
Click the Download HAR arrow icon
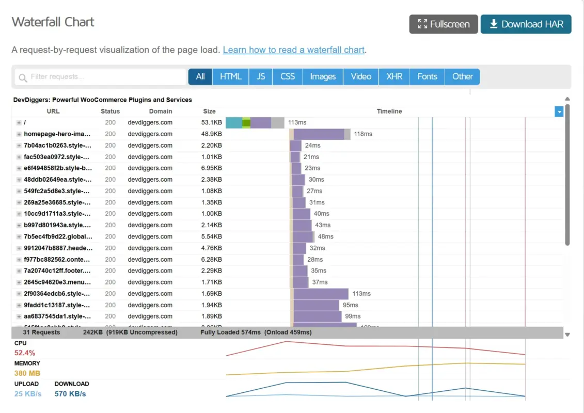pyautogui.click(x=494, y=24)
